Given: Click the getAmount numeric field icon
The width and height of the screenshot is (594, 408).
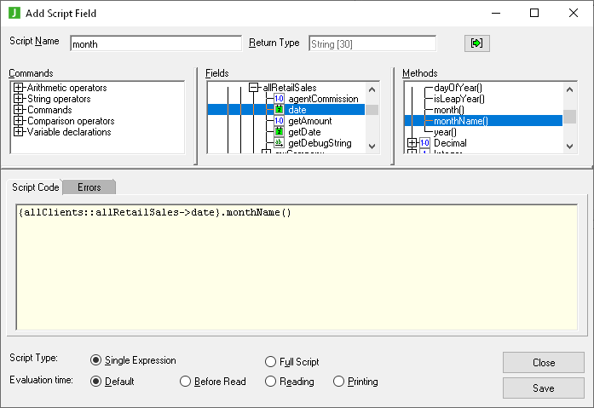Looking at the screenshot, I should pyautogui.click(x=279, y=121).
